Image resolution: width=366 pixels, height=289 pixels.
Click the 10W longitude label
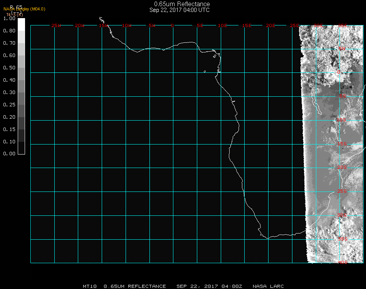tap(127, 25)
